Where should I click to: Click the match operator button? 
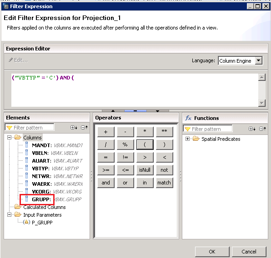164,183
